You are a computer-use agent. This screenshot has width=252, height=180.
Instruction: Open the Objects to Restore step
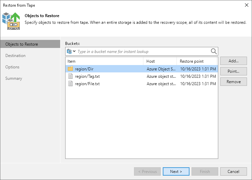30,44
